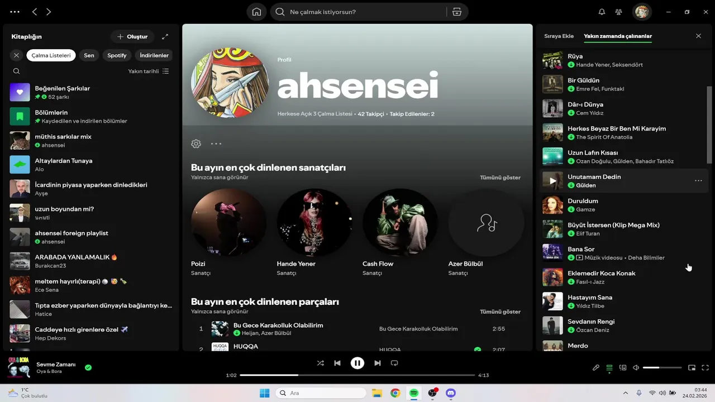
Task: Open Poizi artist card
Action: point(228,232)
